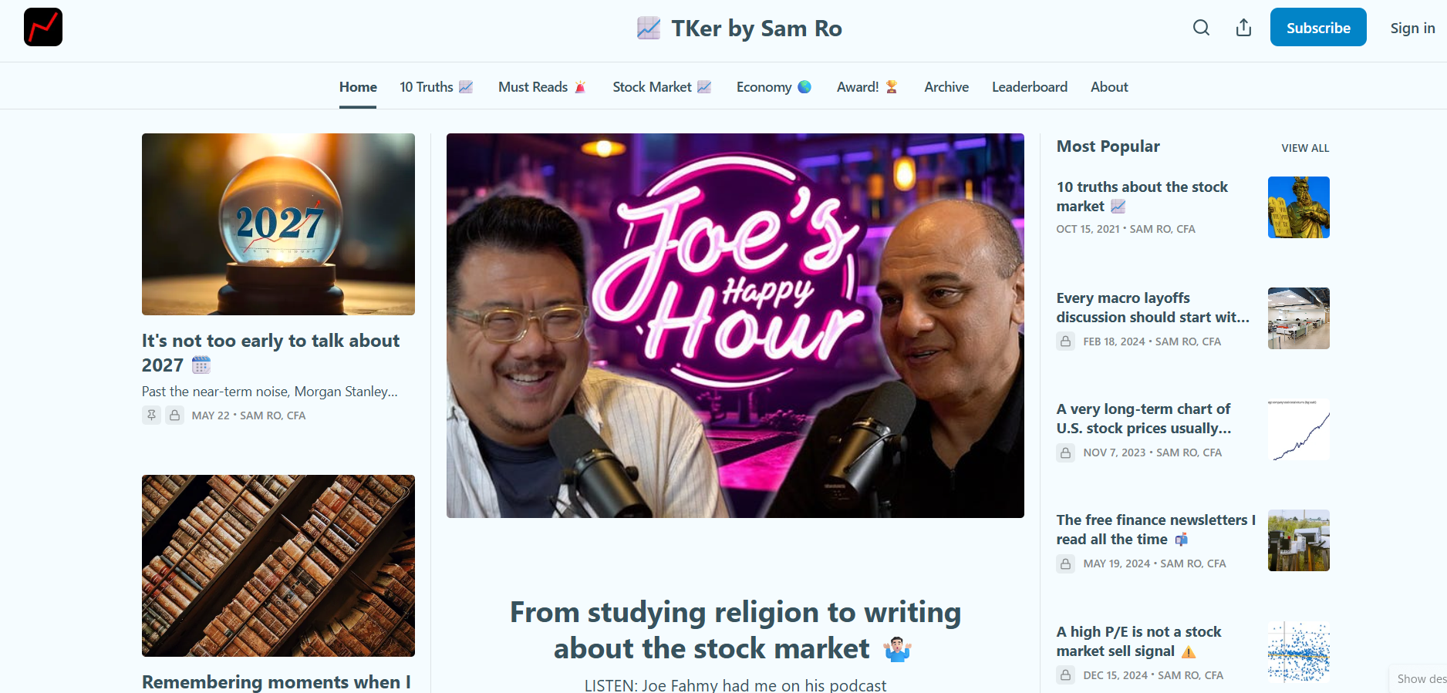Open 'A very long-term chart' article
1447x693 pixels.
[x=1144, y=419]
